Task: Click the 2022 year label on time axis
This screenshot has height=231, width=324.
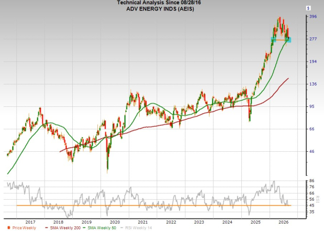Action: coord(171,222)
